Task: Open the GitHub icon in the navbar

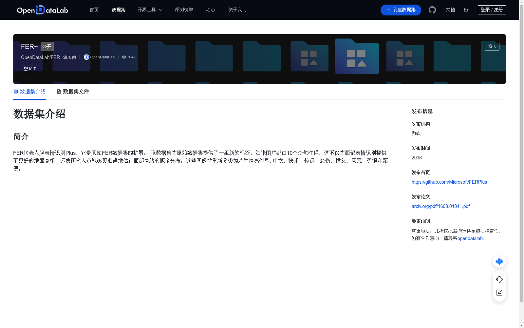Action: pos(432,10)
